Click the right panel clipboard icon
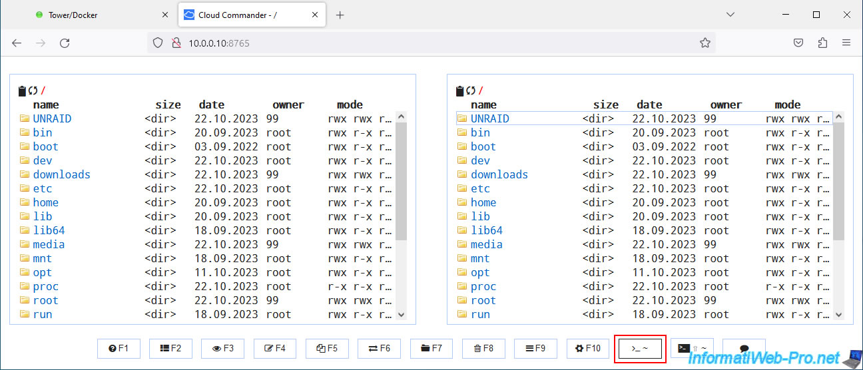Viewport: 863px width, 370px height. [459, 91]
